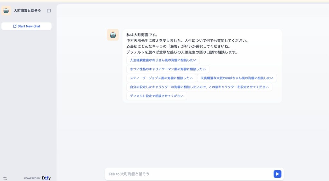The image size is (329, 181).
Task: Start New chat
Action: [x=26, y=26]
